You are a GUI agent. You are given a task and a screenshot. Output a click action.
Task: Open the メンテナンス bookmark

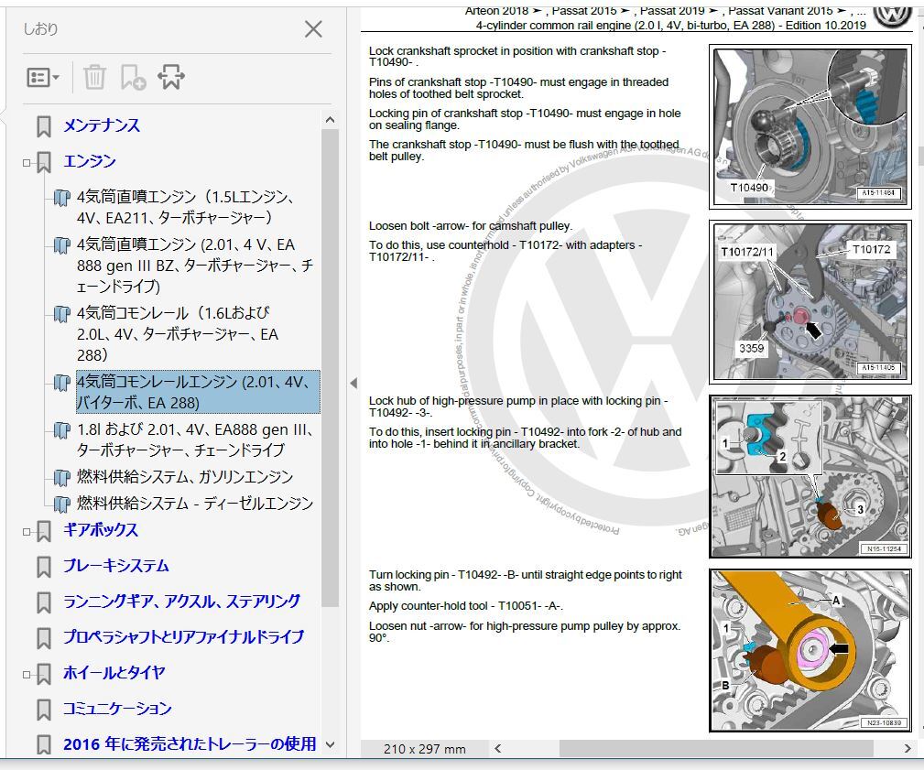pyautogui.click(x=102, y=125)
